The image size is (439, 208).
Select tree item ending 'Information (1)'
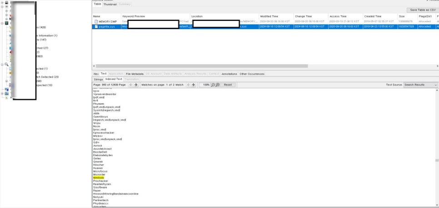(46, 36)
